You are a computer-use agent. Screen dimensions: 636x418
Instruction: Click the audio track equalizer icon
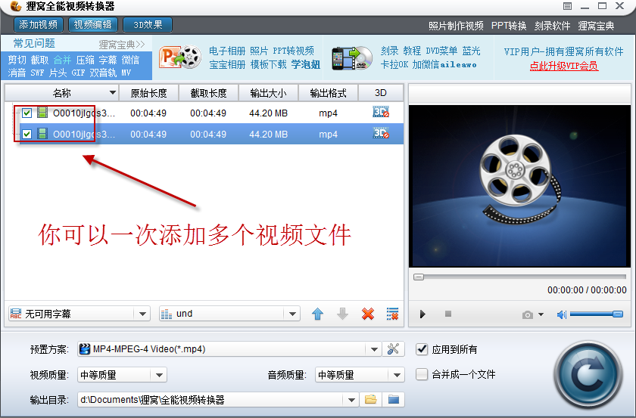167,314
